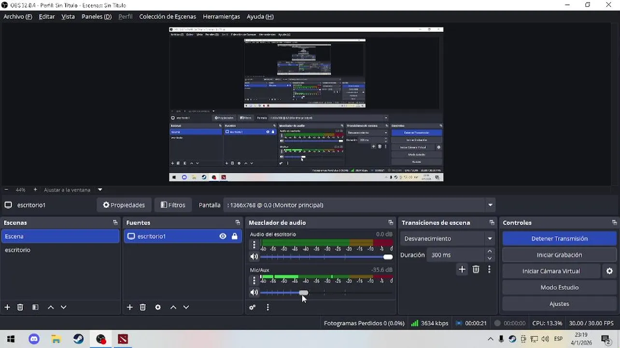Open advanced audio properties gear in the mixer
The image size is (620, 348).
pyautogui.click(x=252, y=307)
